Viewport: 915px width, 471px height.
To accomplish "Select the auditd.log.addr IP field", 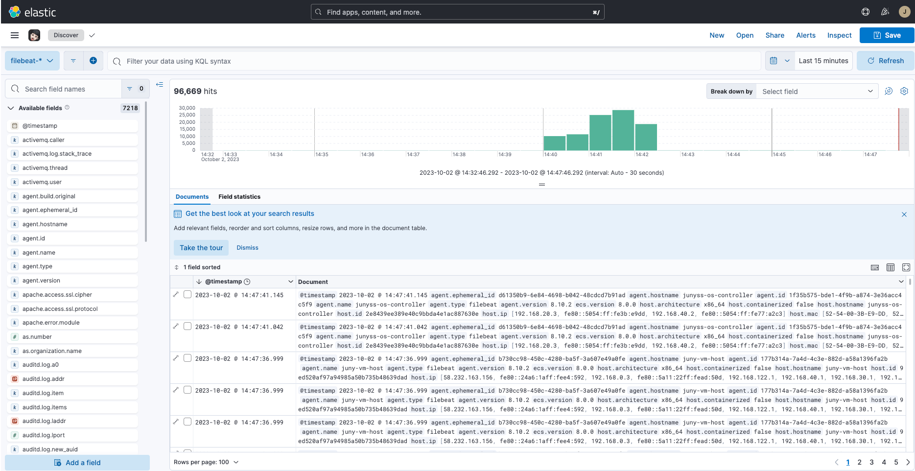I will coord(72,379).
